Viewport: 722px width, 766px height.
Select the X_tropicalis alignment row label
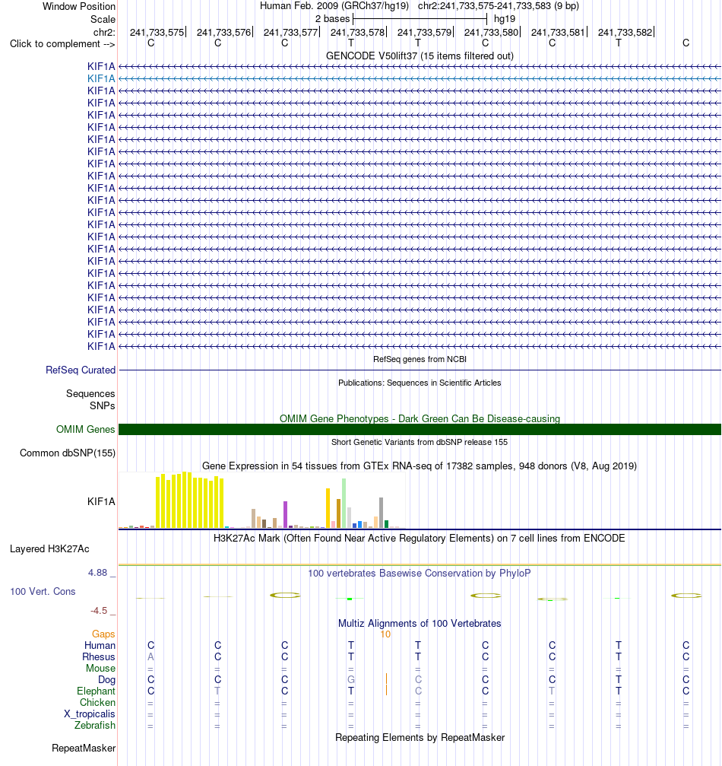coord(90,714)
